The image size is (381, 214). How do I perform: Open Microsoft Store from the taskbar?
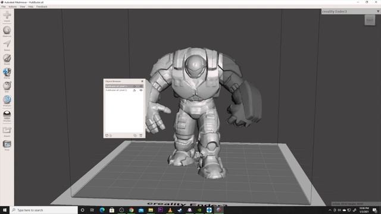112,210
